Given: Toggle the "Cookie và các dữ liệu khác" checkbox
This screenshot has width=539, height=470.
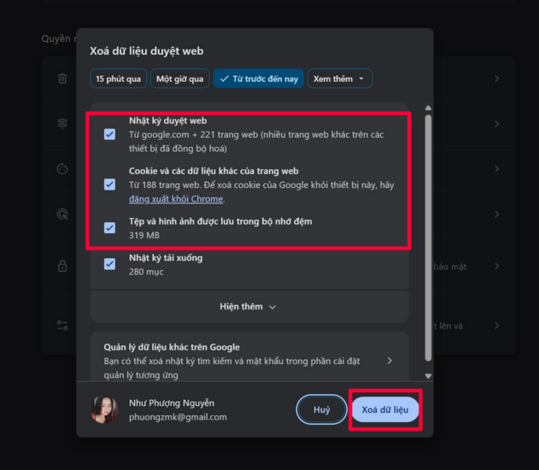Looking at the screenshot, I should [x=110, y=185].
